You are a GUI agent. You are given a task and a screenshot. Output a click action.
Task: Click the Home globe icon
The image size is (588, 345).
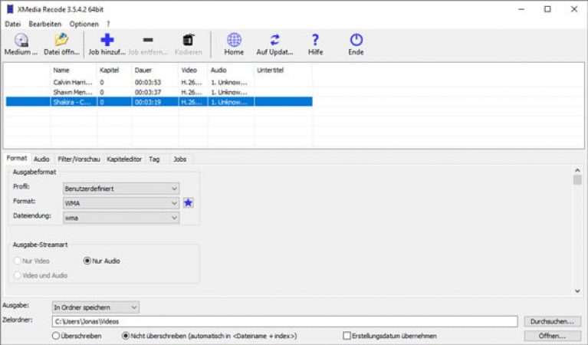(x=234, y=40)
